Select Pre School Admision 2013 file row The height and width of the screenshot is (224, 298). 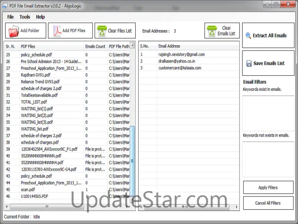tap(68, 62)
